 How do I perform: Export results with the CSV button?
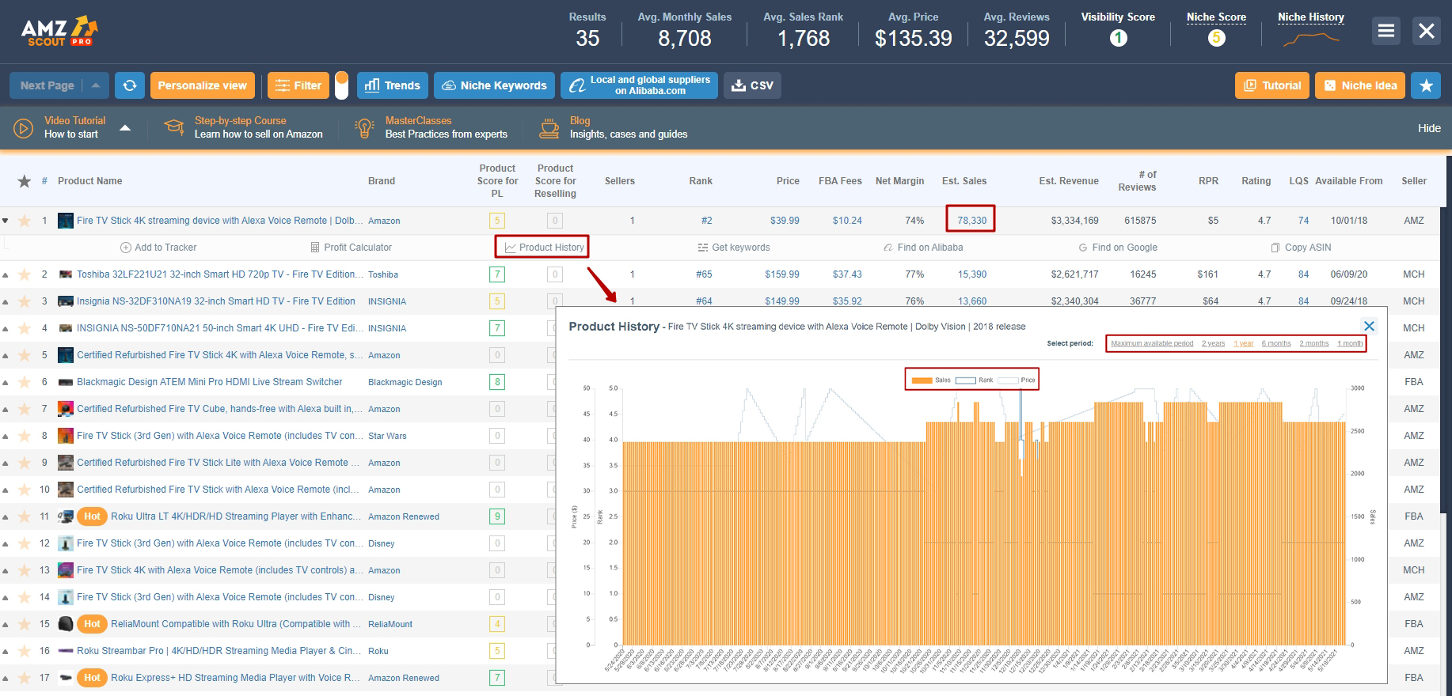pyautogui.click(x=752, y=85)
